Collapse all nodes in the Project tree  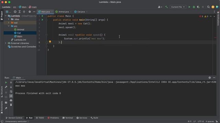24,12
